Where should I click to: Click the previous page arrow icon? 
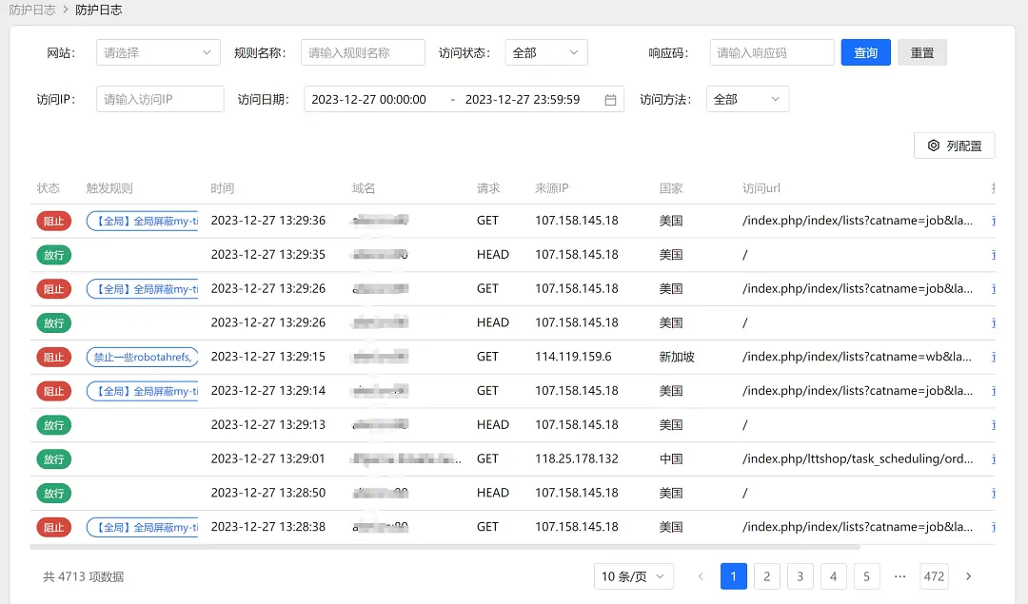tap(701, 576)
